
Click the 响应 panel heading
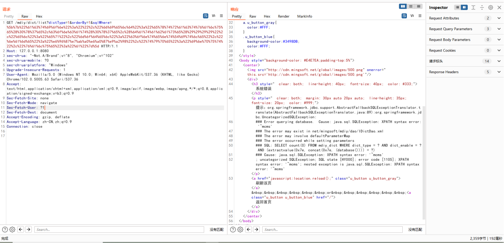click(x=234, y=9)
